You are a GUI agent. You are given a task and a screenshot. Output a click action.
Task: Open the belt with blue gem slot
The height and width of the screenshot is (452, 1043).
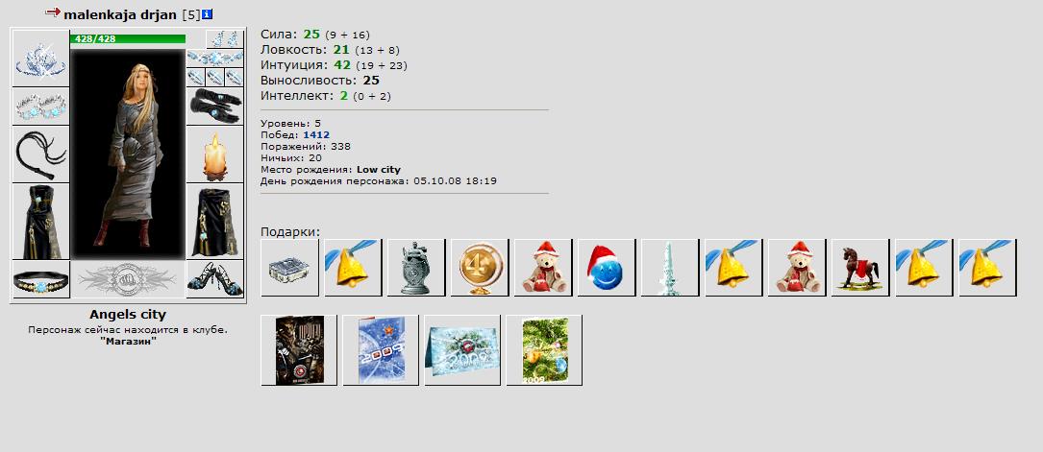click(x=40, y=278)
